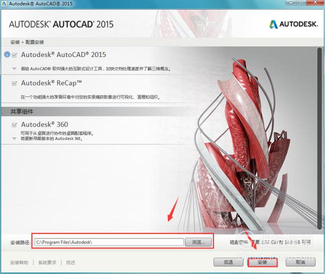Open the 自述 readme link
The height and width of the screenshot is (274, 325).
(70, 262)
